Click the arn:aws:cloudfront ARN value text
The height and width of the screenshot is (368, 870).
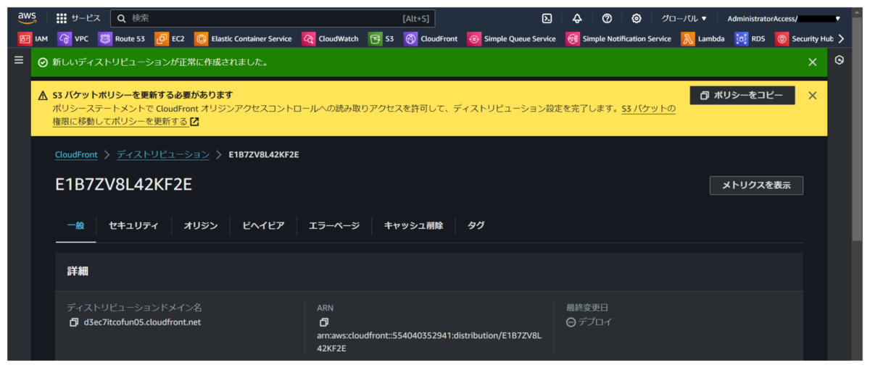[x=429, y=342]
